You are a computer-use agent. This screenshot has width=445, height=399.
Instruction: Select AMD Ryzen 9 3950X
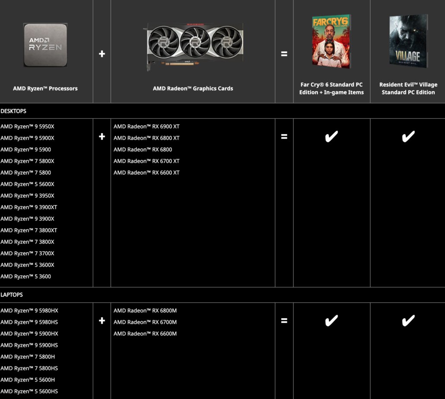point(27,196)
